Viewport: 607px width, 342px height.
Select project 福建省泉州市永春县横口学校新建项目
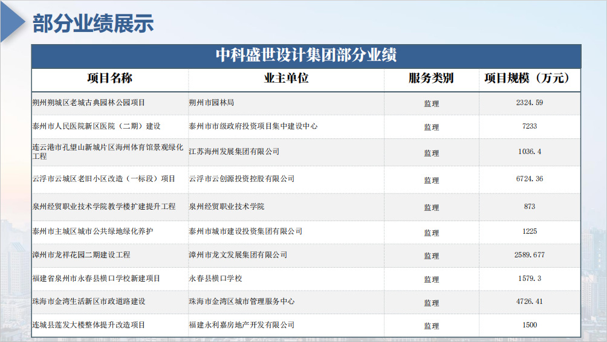(x=96, y=279)
